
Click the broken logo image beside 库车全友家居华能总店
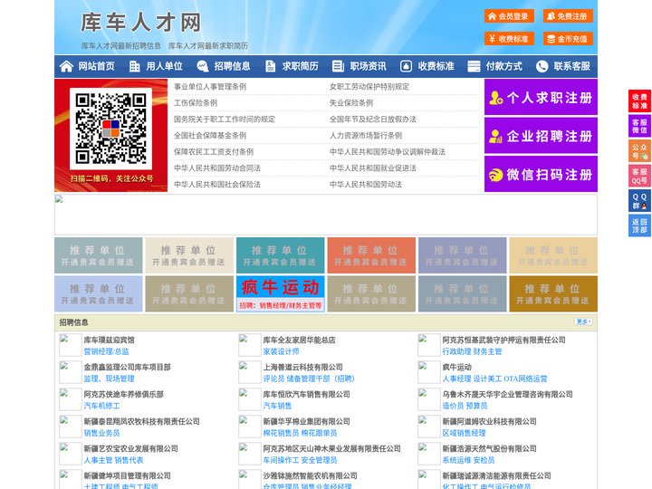[x=250, y=345]
